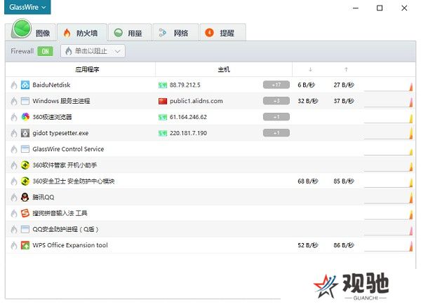Switch to the 用量 tab
421x304 pixels.
[x=130, y=33]
